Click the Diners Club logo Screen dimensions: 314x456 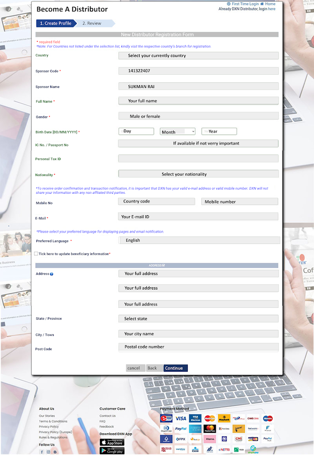(166, 429)
